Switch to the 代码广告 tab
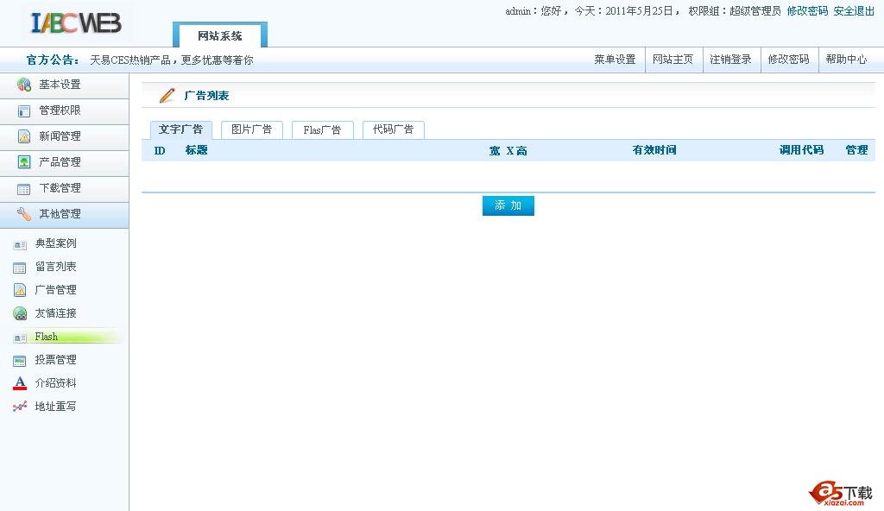 (394, 129)
